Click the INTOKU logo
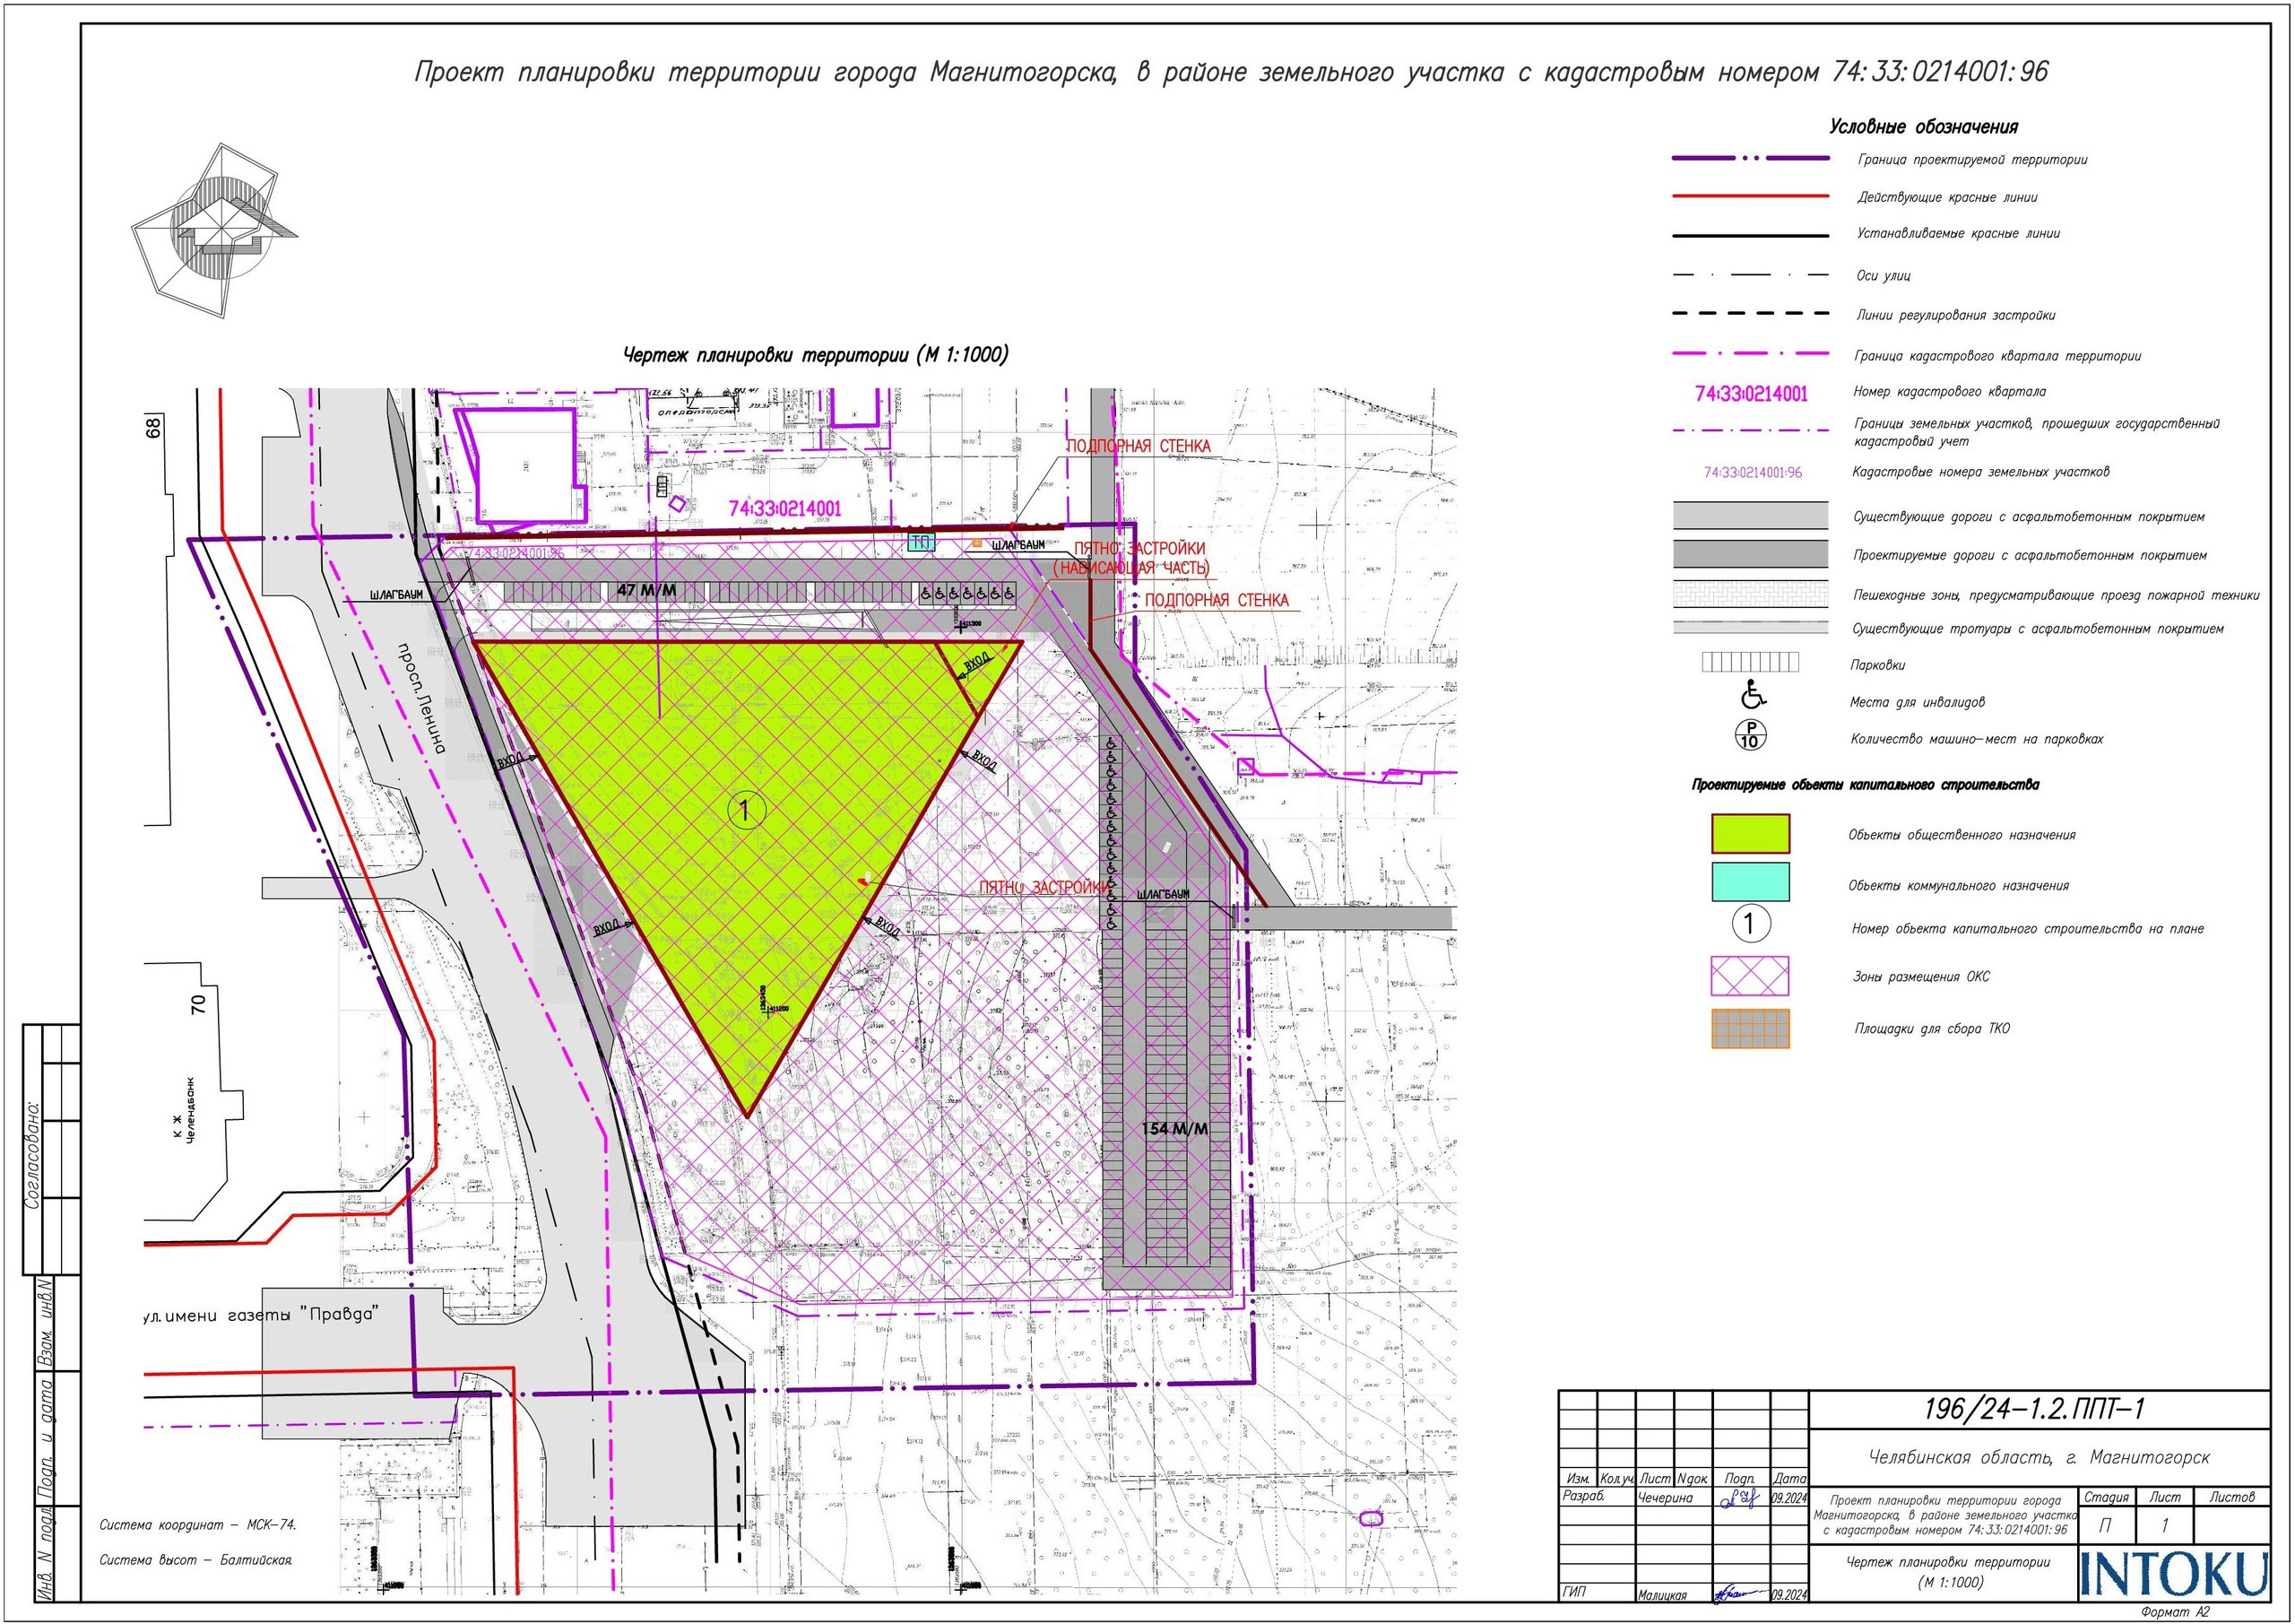2295x1624 pixels. (x=2174, y=1575)
